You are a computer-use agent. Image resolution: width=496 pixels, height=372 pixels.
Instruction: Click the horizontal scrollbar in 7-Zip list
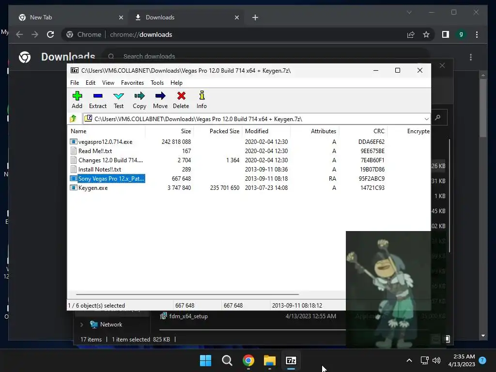(187, 294)
